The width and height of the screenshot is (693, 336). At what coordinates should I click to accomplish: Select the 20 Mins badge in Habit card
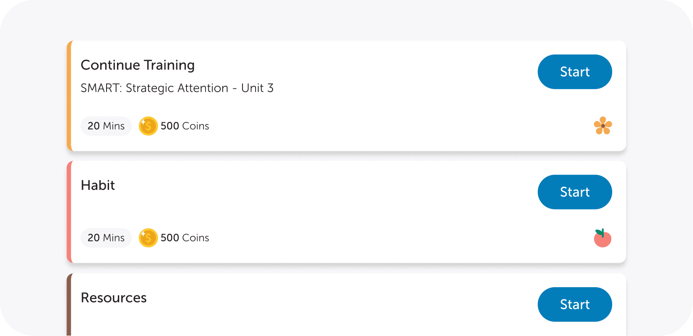click(106, 238)
